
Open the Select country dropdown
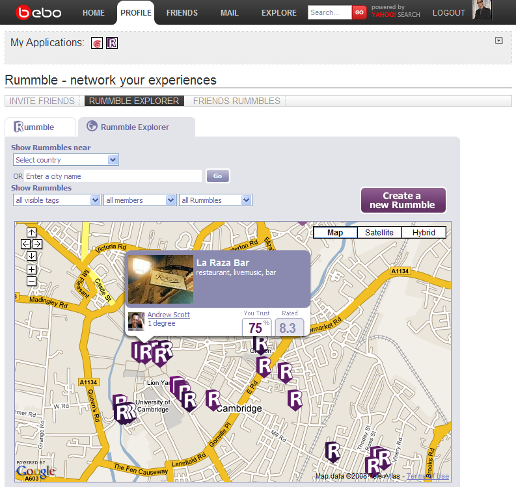(x=66, y=160)
